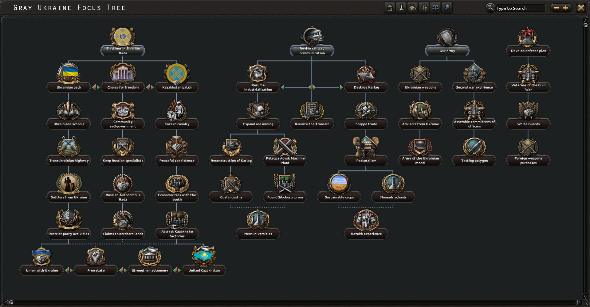Focus the Type to Search field
Image resolution: width=590 pixels, height=307 pixels.
click(x=520, y=8)
